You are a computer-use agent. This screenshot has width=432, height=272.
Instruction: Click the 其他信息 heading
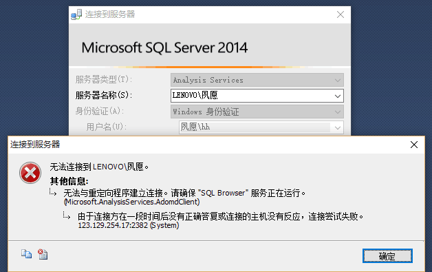(69, 182)
